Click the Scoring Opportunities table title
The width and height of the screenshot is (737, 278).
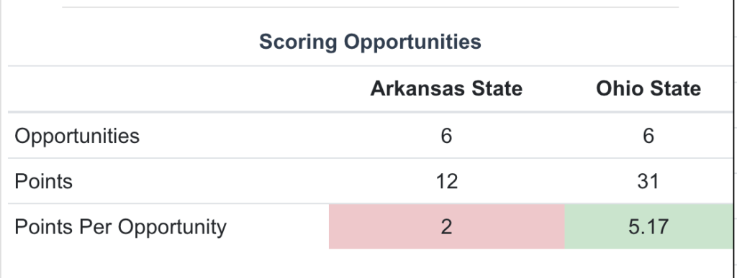370,42
